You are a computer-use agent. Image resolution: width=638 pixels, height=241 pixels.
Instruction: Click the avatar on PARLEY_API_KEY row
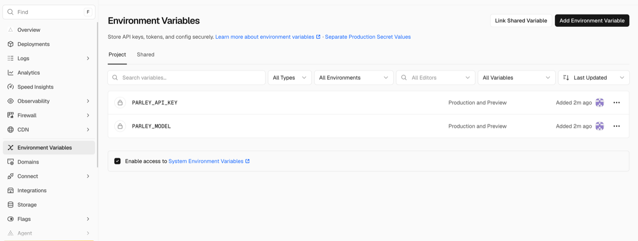(600, 103)
